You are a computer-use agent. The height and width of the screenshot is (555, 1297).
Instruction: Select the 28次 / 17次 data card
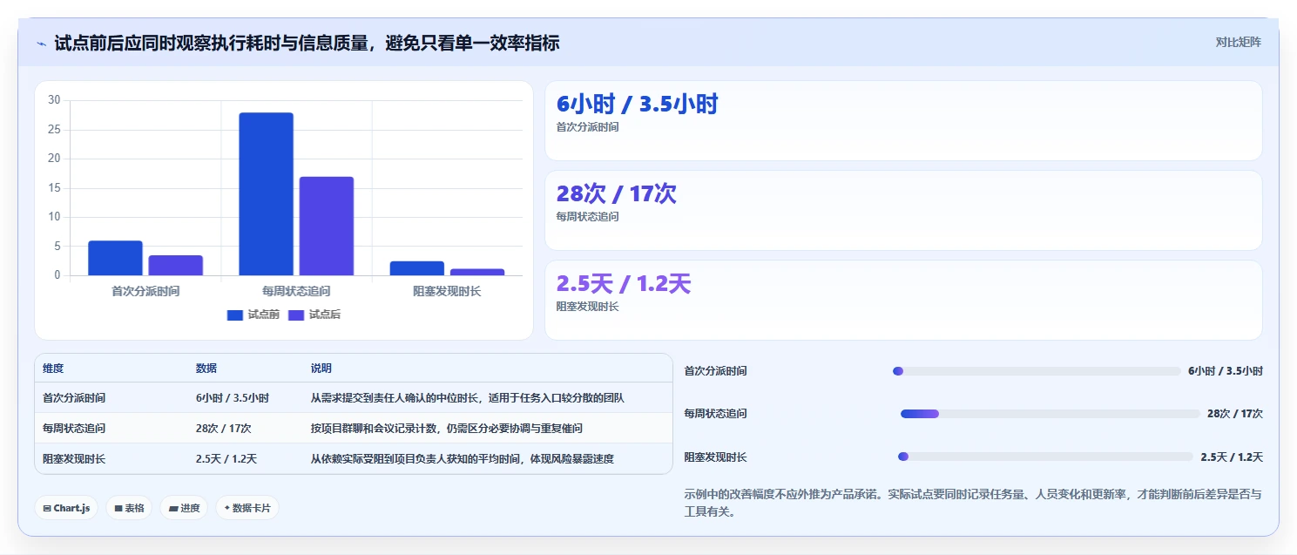[x=903, y=210]
